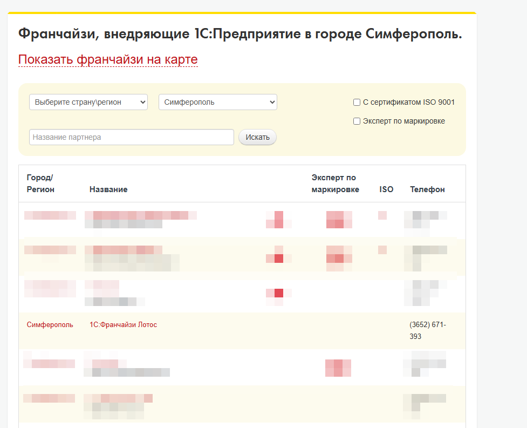Enable the С сертификатом ISO 9001 checkbox
This screenshot has height=428, width=527.
pos(357,102)
